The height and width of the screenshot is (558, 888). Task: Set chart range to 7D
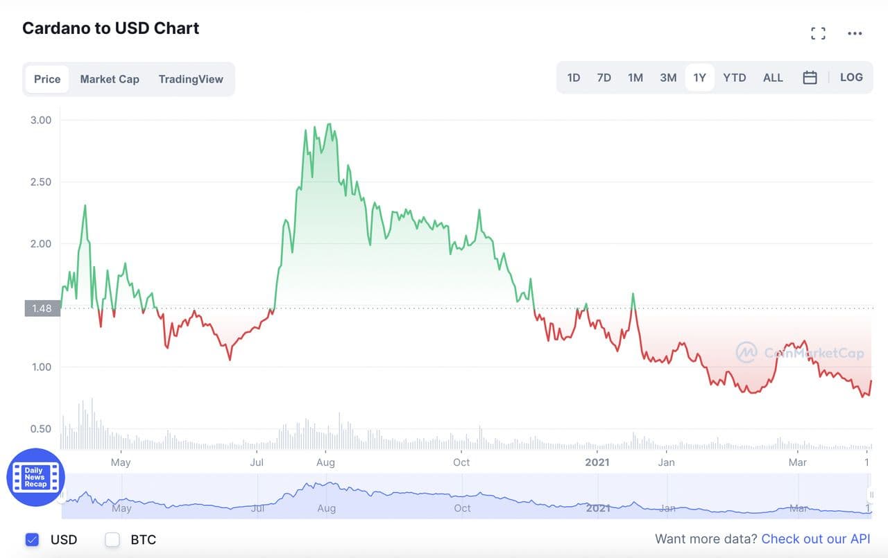(604, 78)
